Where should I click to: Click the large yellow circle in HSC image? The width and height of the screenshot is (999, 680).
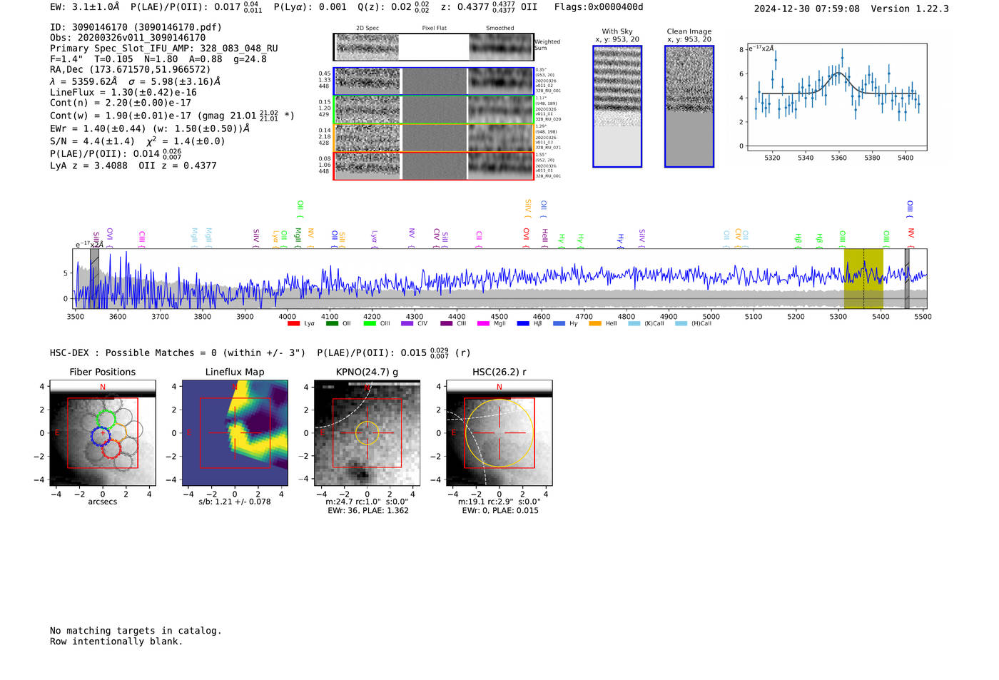pos(499,433)
